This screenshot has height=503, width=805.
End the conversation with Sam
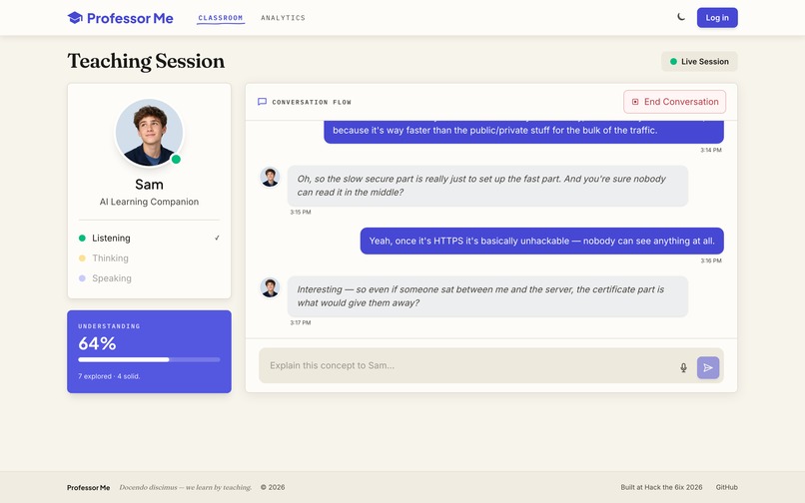pos(674,102)
